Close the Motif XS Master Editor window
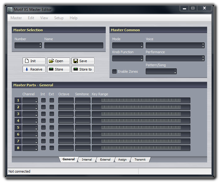Screen dimensions: 222x185 pyautogui.click(x=204, y=8)
